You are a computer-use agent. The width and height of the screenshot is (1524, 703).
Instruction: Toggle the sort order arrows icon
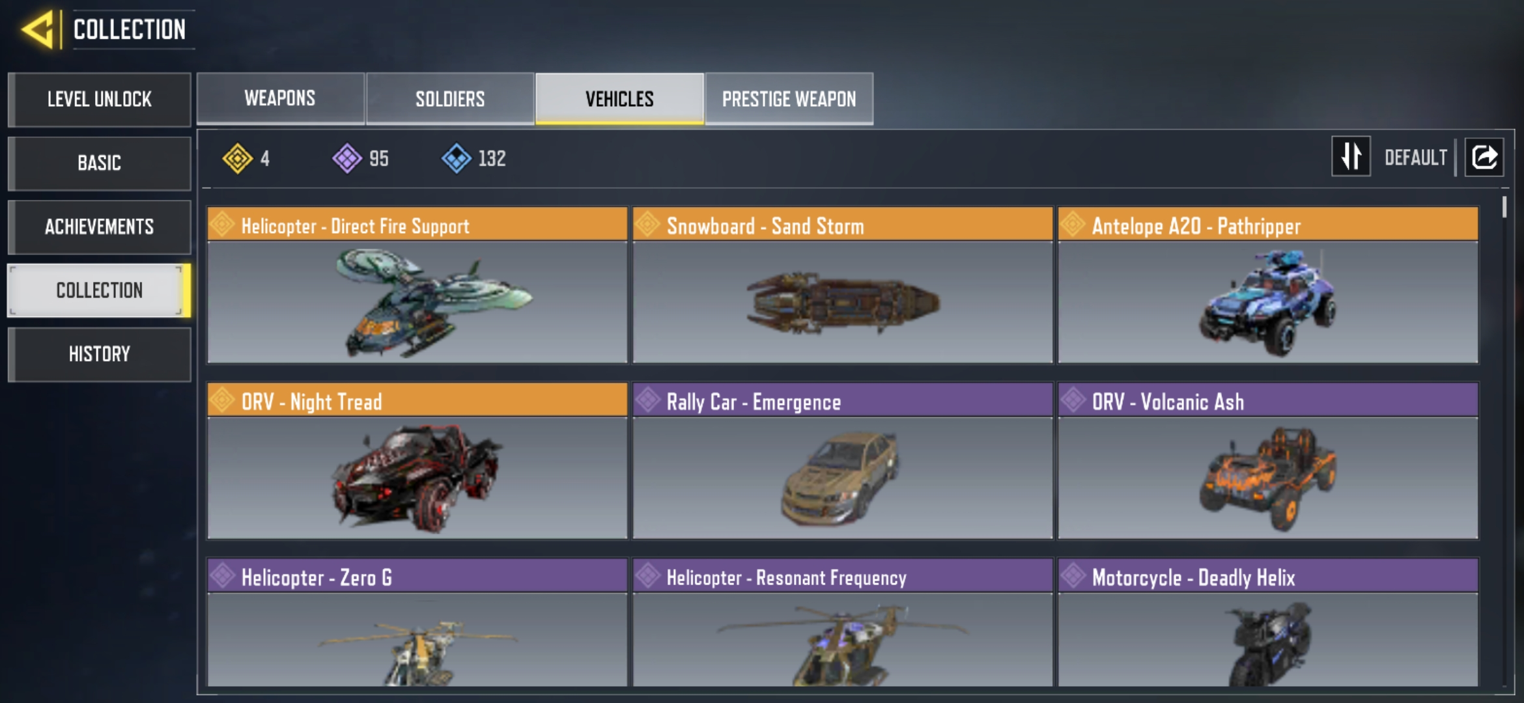[1351, 156]
